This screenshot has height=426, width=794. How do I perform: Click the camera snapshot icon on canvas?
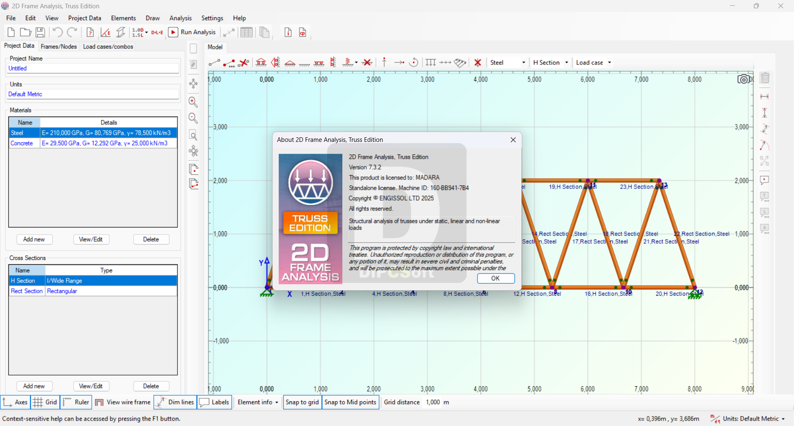(x=744, y=79)
